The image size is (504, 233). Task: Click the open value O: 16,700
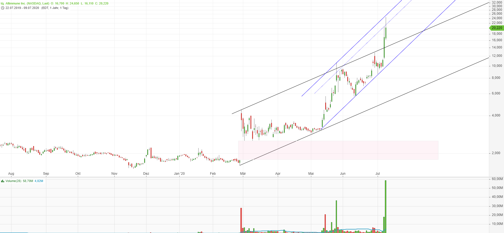click(x=57, y=3)
